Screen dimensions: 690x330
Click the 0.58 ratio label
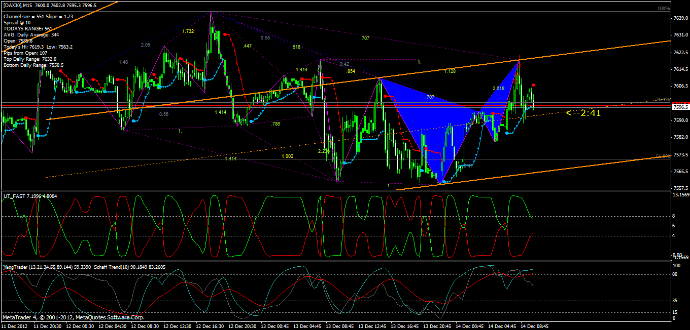point(265,38)
